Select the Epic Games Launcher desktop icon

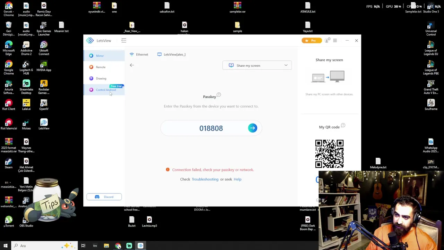point(44,28)
